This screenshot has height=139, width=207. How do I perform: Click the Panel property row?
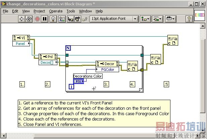(x=21, y=44)
